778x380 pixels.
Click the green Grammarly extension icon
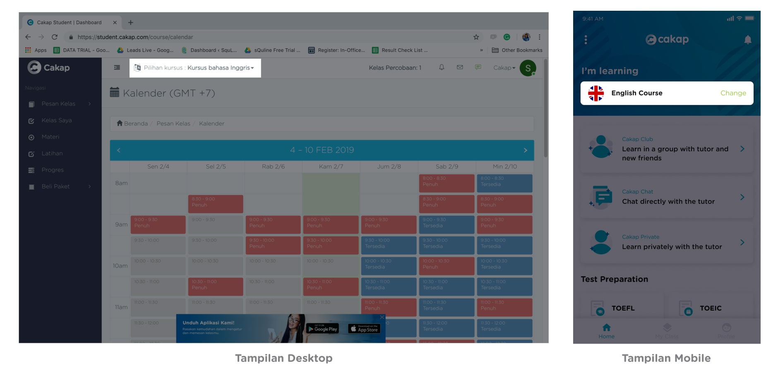click(x=507, y=37)
